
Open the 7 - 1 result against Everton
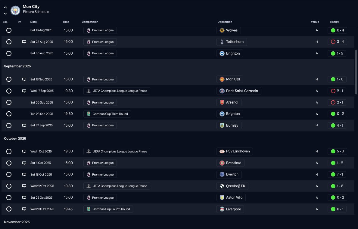337,174
